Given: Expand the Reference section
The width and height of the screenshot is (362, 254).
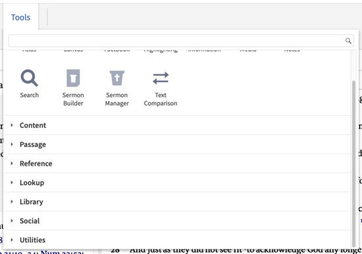Looking at the screenshot, I should (x=178, y=164).
